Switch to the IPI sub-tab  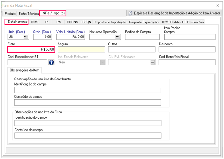point(46,22)
